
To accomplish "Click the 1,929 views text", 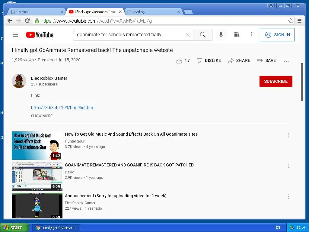I will point(23,60).
